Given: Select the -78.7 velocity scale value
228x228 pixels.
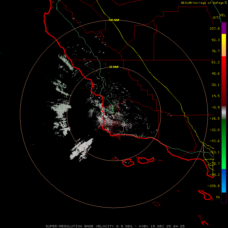Looking at the screenshot, I should 215,164.
